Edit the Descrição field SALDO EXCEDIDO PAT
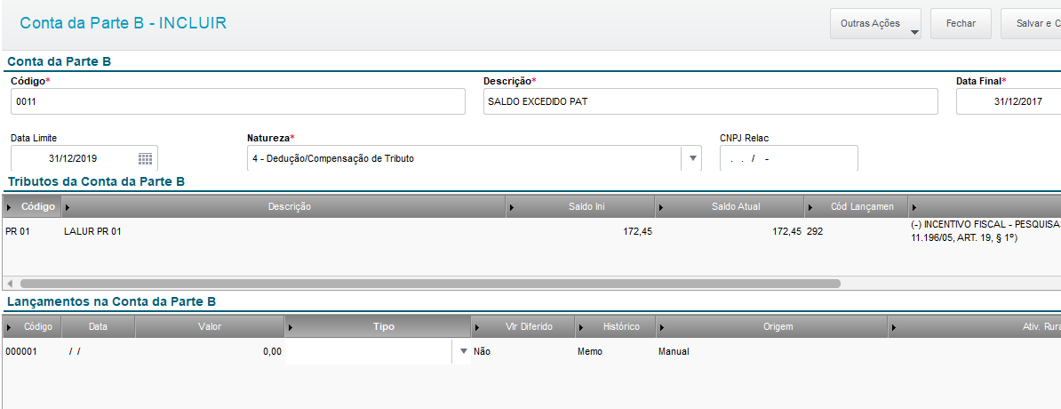The height and width of the screenshot is (409, 1061). (x=711, y=101)
